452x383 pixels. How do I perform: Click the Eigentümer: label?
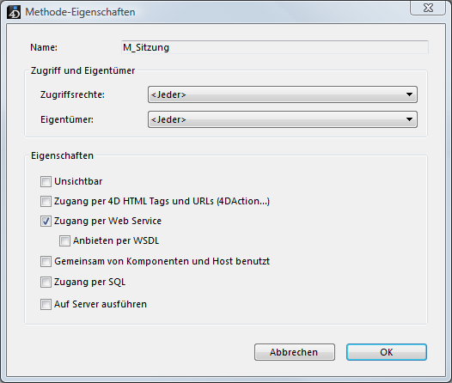pyautogui.click(x=67, y=119)
